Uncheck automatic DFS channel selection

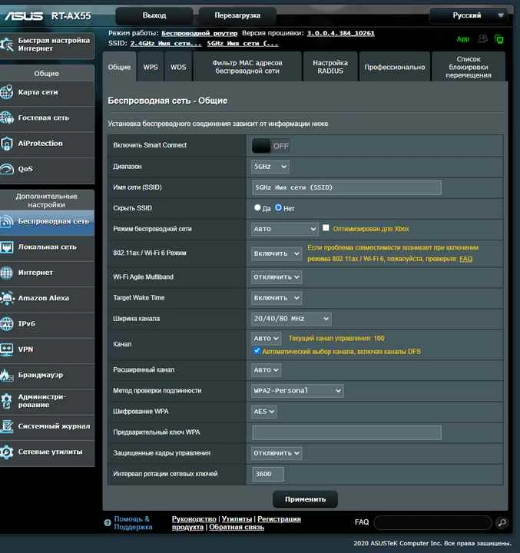[257, 351]
